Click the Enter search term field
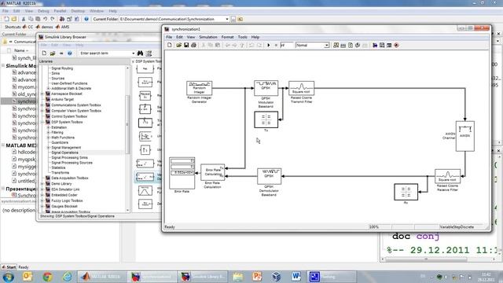503x283 pixels. click(105, 53)
